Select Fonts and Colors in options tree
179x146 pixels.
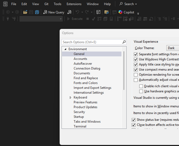point(85,83)
